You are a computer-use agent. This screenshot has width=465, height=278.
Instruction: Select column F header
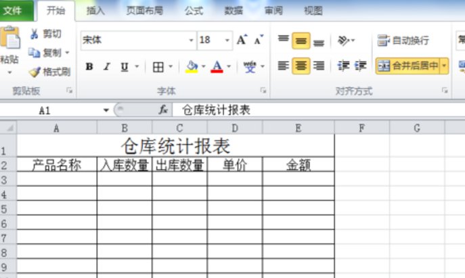tap(362, 128)
